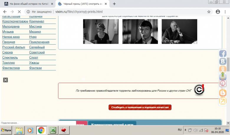This screenshot has width=230, height=135.
Task: Open the Спорт genre link
Action: [x=34, y=57]
